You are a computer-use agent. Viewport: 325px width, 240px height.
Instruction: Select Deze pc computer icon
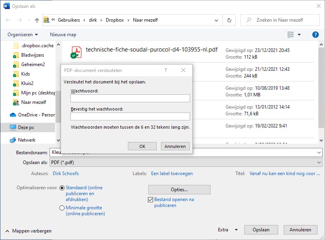click(13, 127)
